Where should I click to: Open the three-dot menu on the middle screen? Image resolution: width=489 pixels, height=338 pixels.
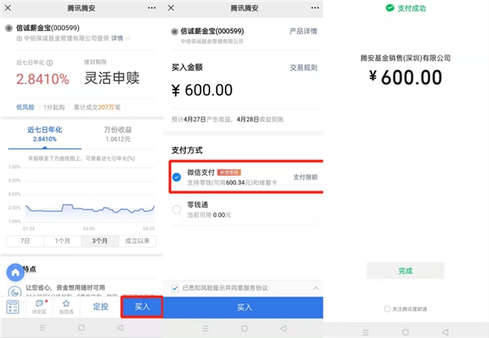(315, 8)
